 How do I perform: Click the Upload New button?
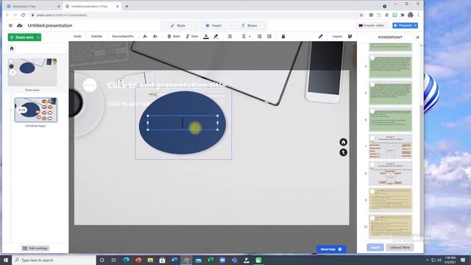[400, 247]
